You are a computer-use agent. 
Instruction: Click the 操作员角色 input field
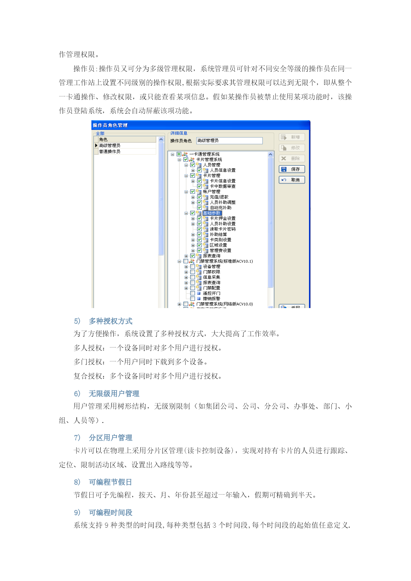click(230, 141)
